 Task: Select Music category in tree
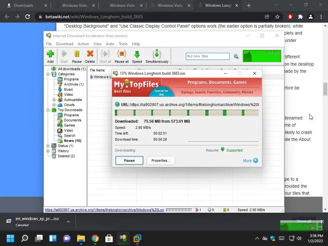[x=69, y=89]
